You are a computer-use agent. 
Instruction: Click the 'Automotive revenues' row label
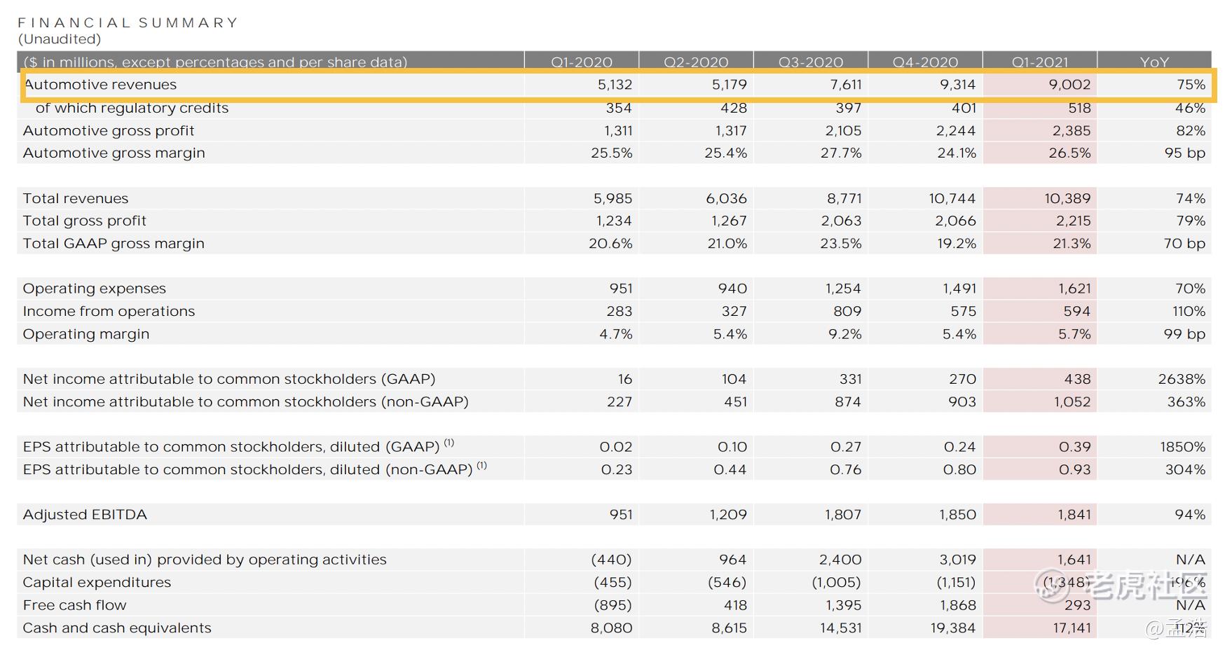[x=100, y=85]
